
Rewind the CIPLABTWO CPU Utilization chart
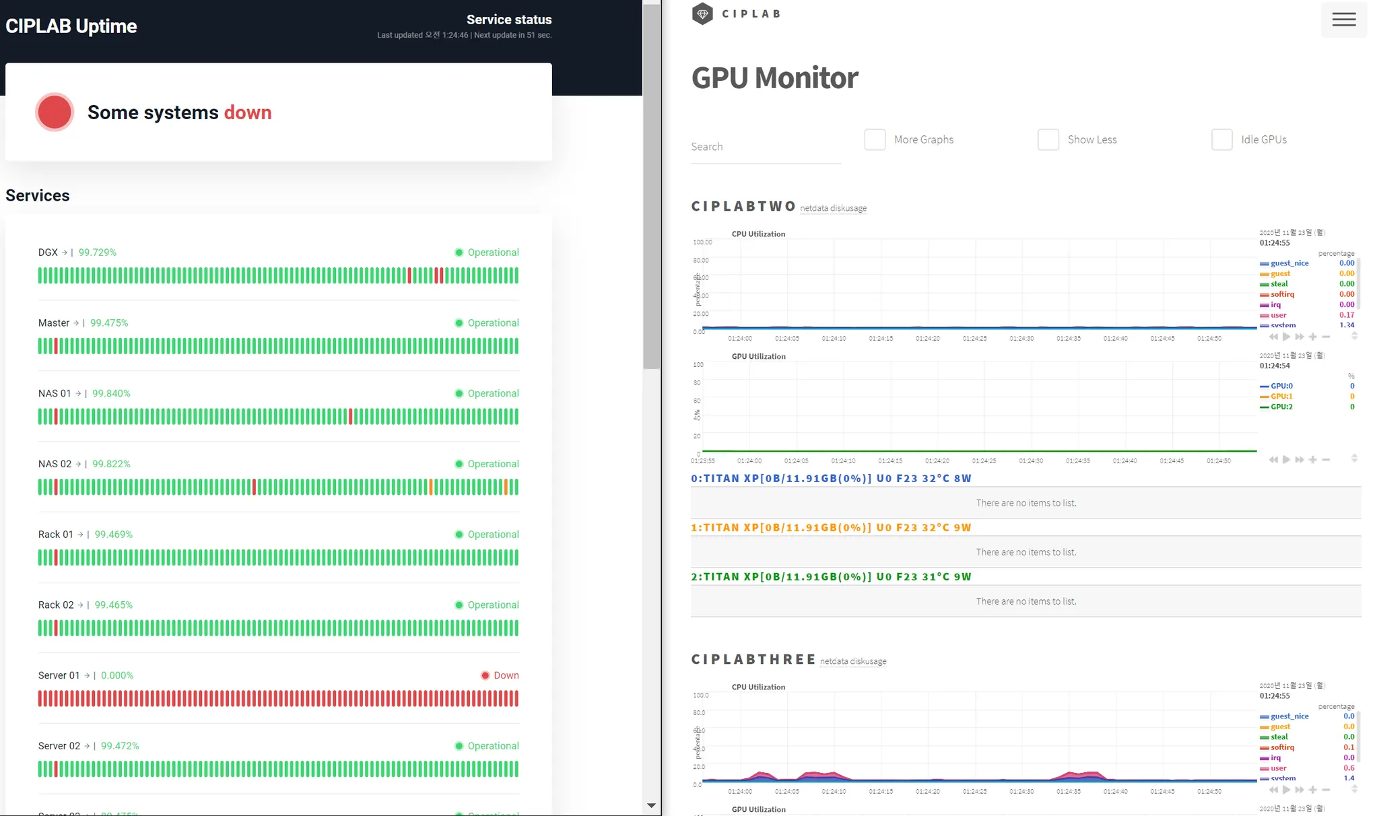1273,337
